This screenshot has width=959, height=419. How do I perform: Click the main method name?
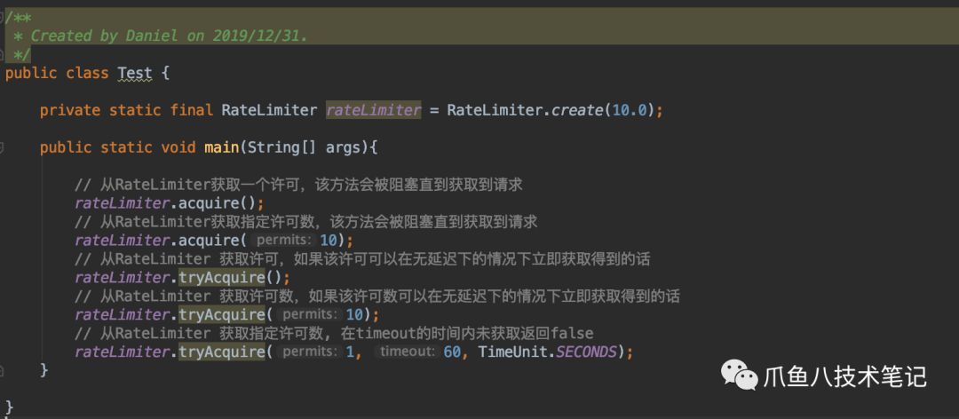(x=222, y=147)
